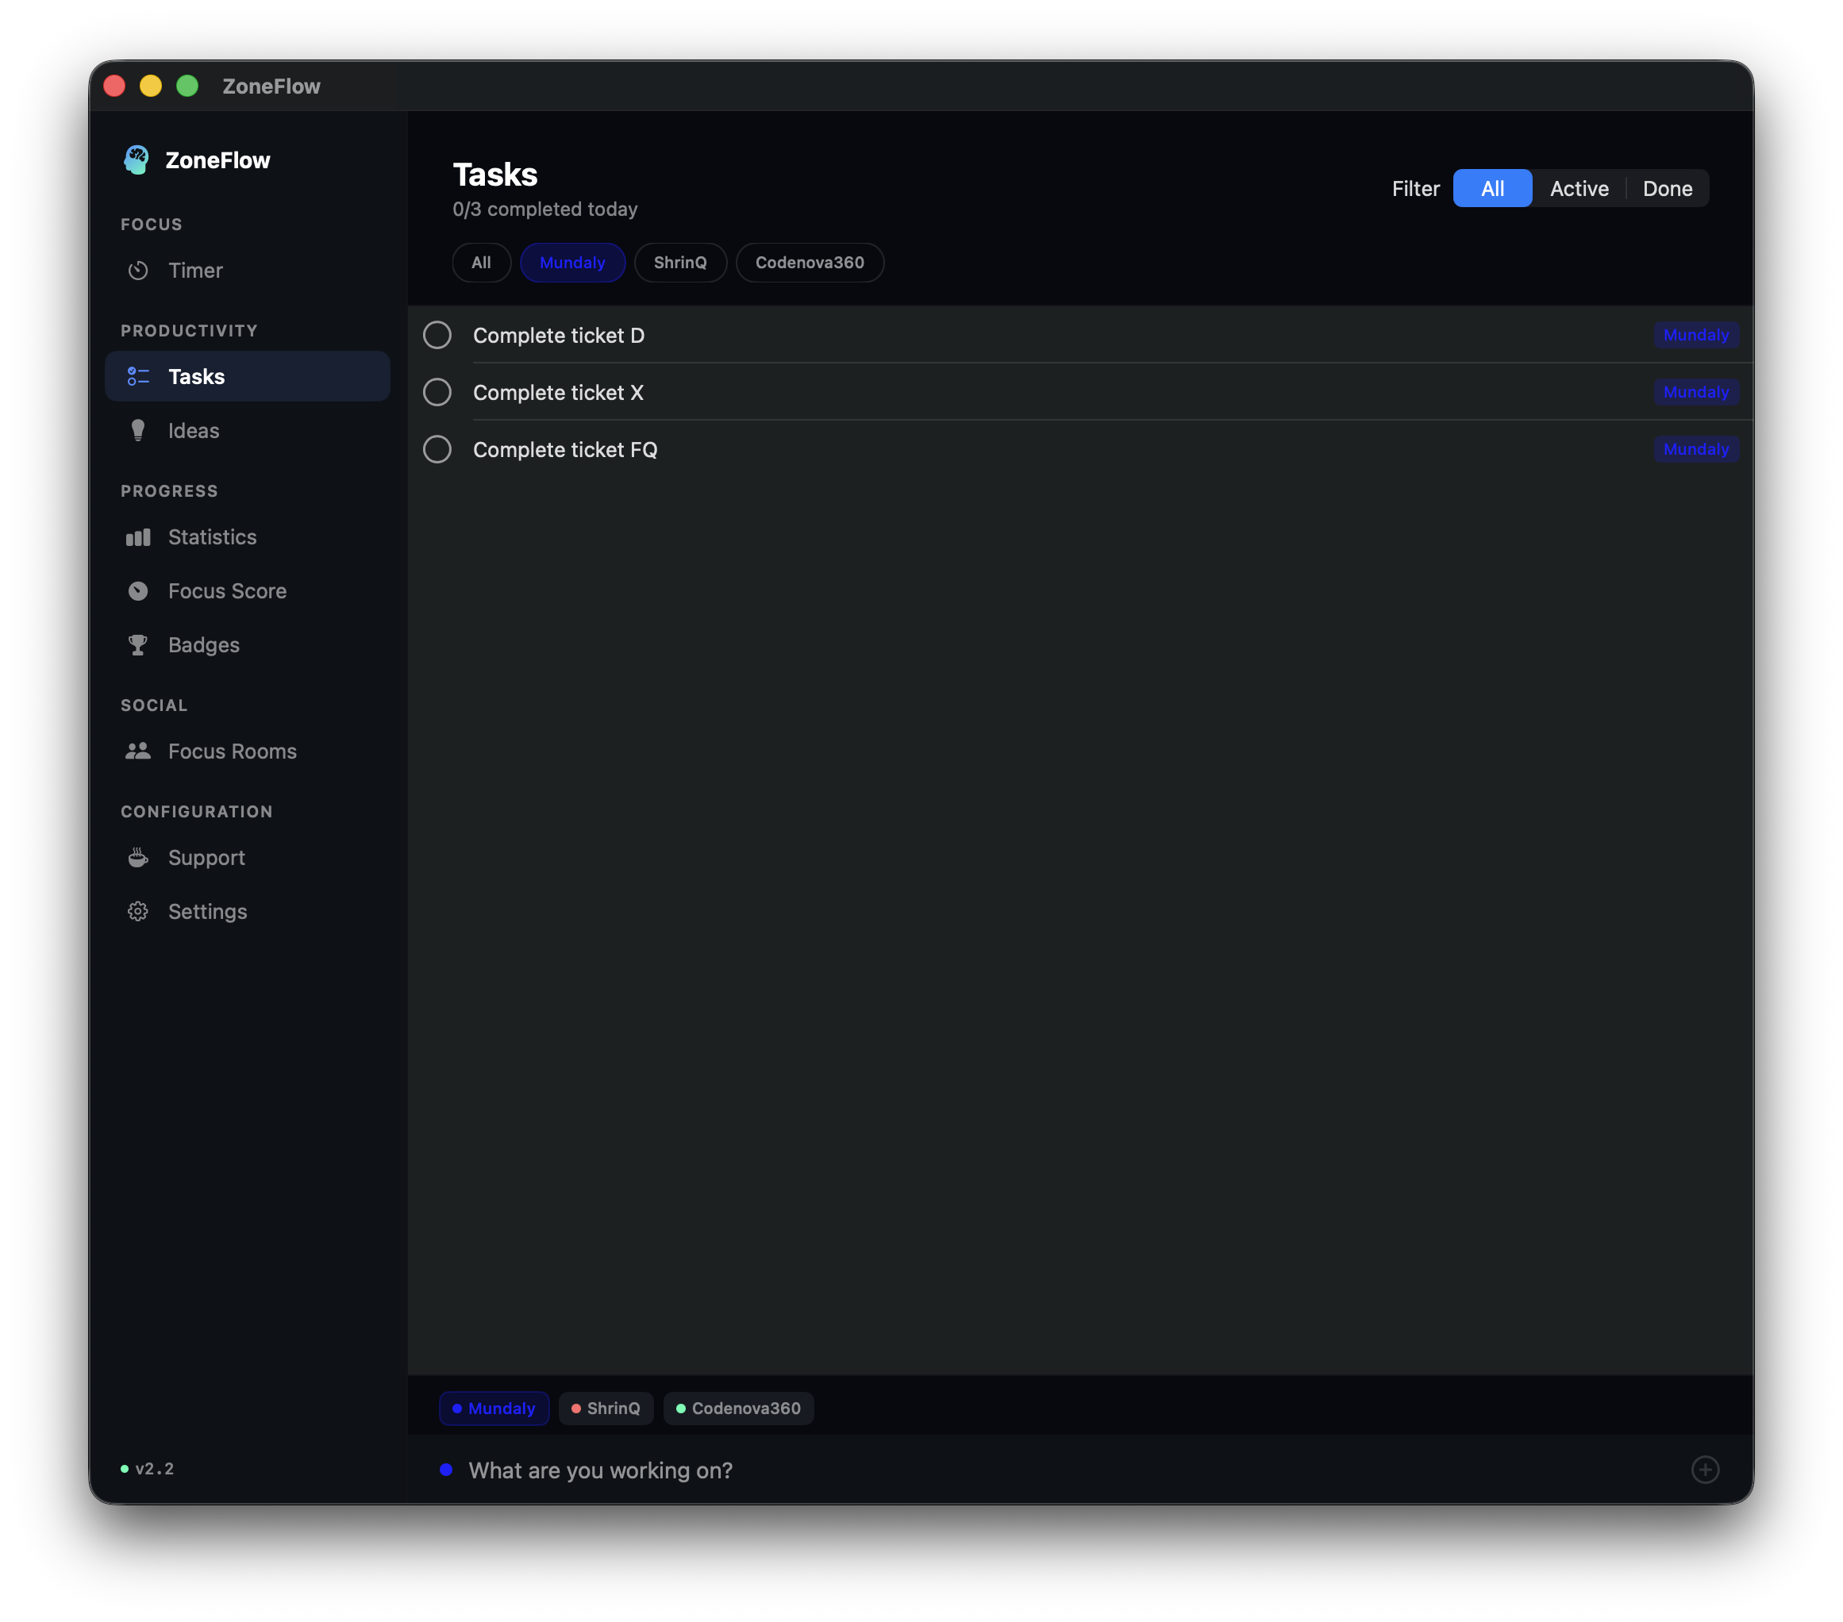
Task: Switch filter to Done tasks
Action: 1667,188
